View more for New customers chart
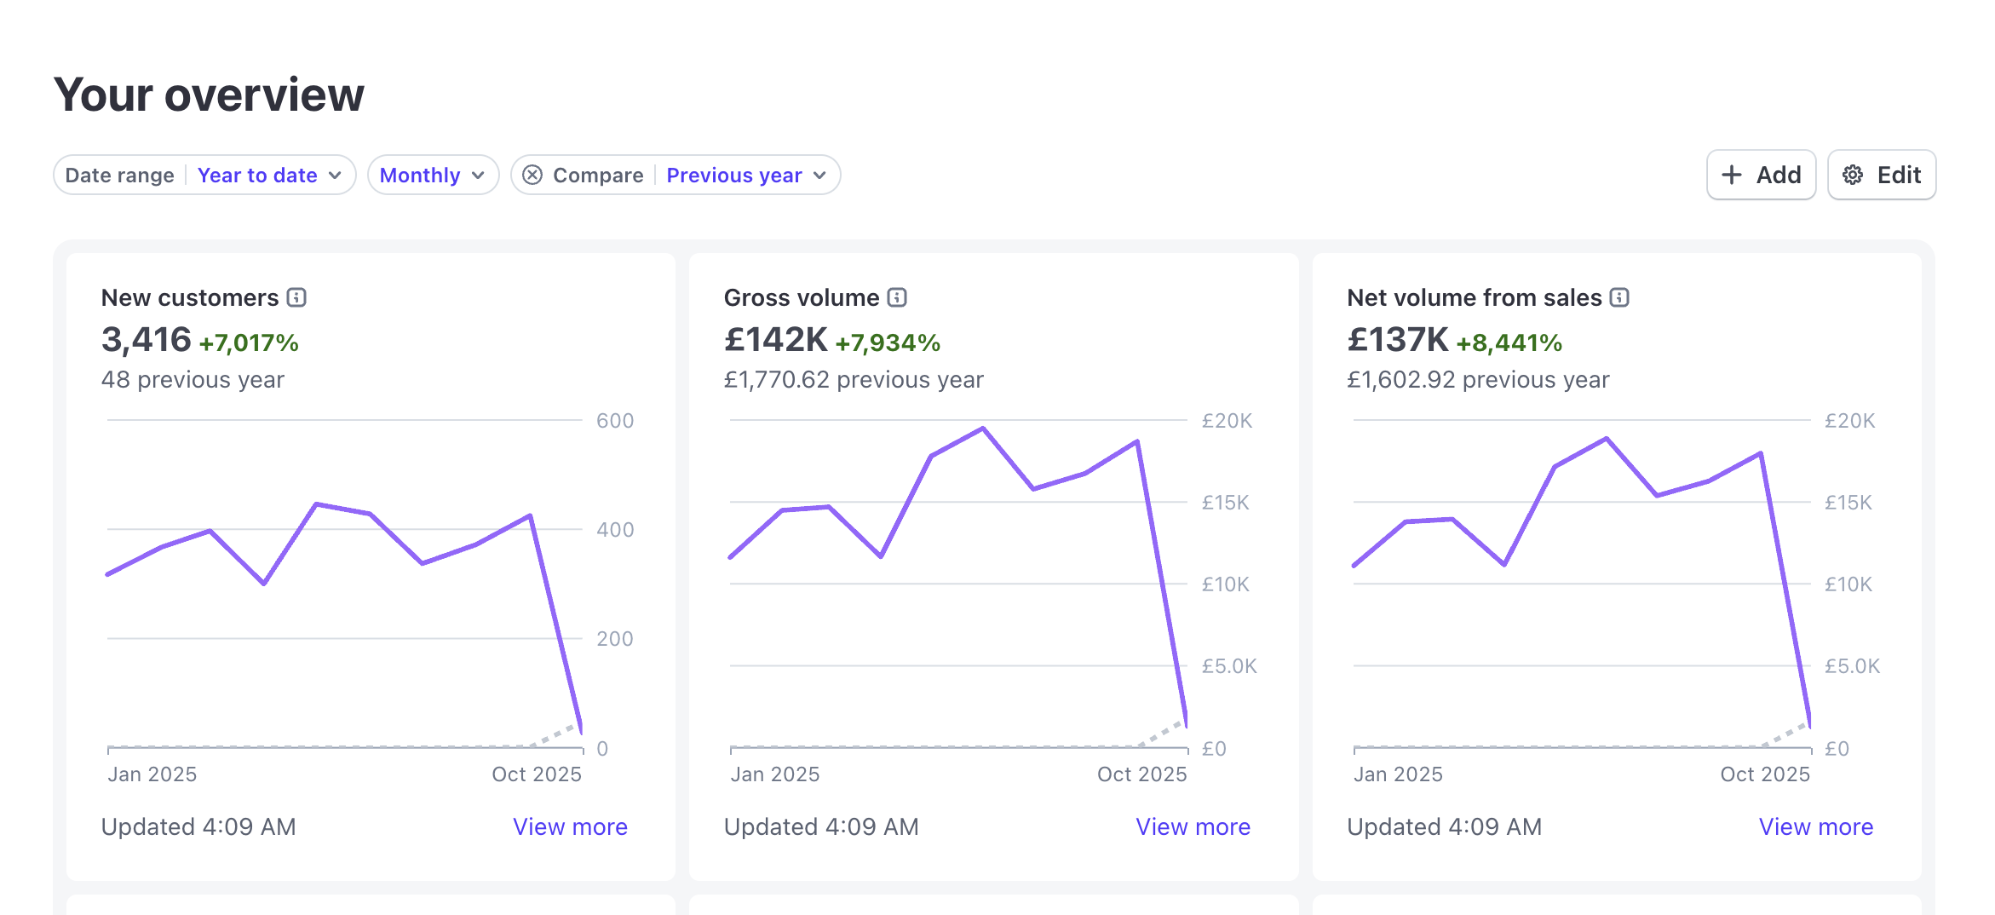Screen dimensions: 1995x915 (570, 826)
